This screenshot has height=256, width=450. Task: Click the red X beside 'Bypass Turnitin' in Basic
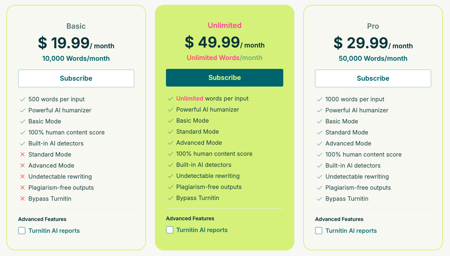(x=22, y=199)
